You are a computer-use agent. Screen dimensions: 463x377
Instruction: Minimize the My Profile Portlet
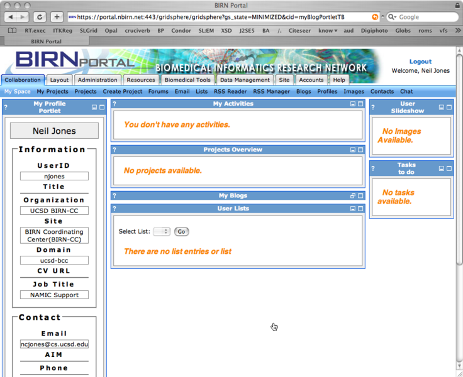(x=94, y=107)
